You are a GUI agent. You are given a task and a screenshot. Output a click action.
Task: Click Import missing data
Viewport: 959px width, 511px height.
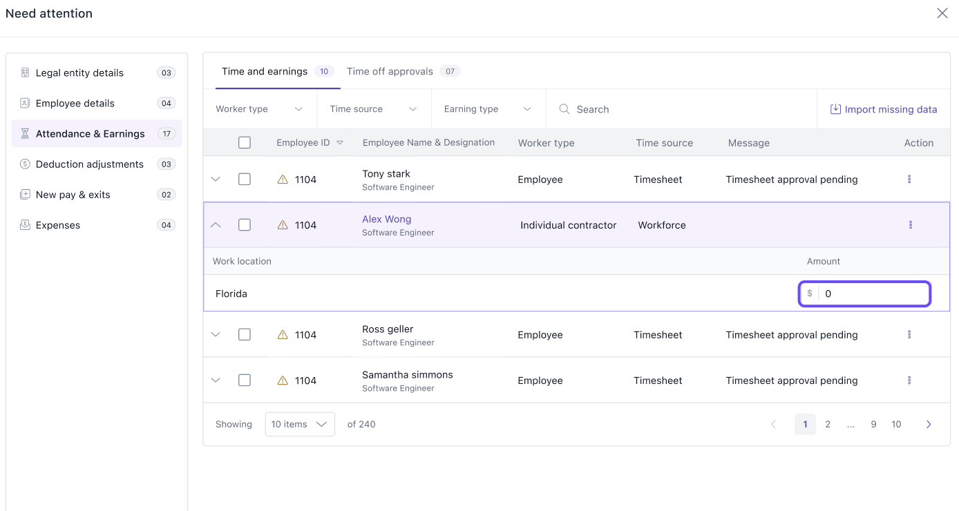pyautogui.click(x=884, y=109)
